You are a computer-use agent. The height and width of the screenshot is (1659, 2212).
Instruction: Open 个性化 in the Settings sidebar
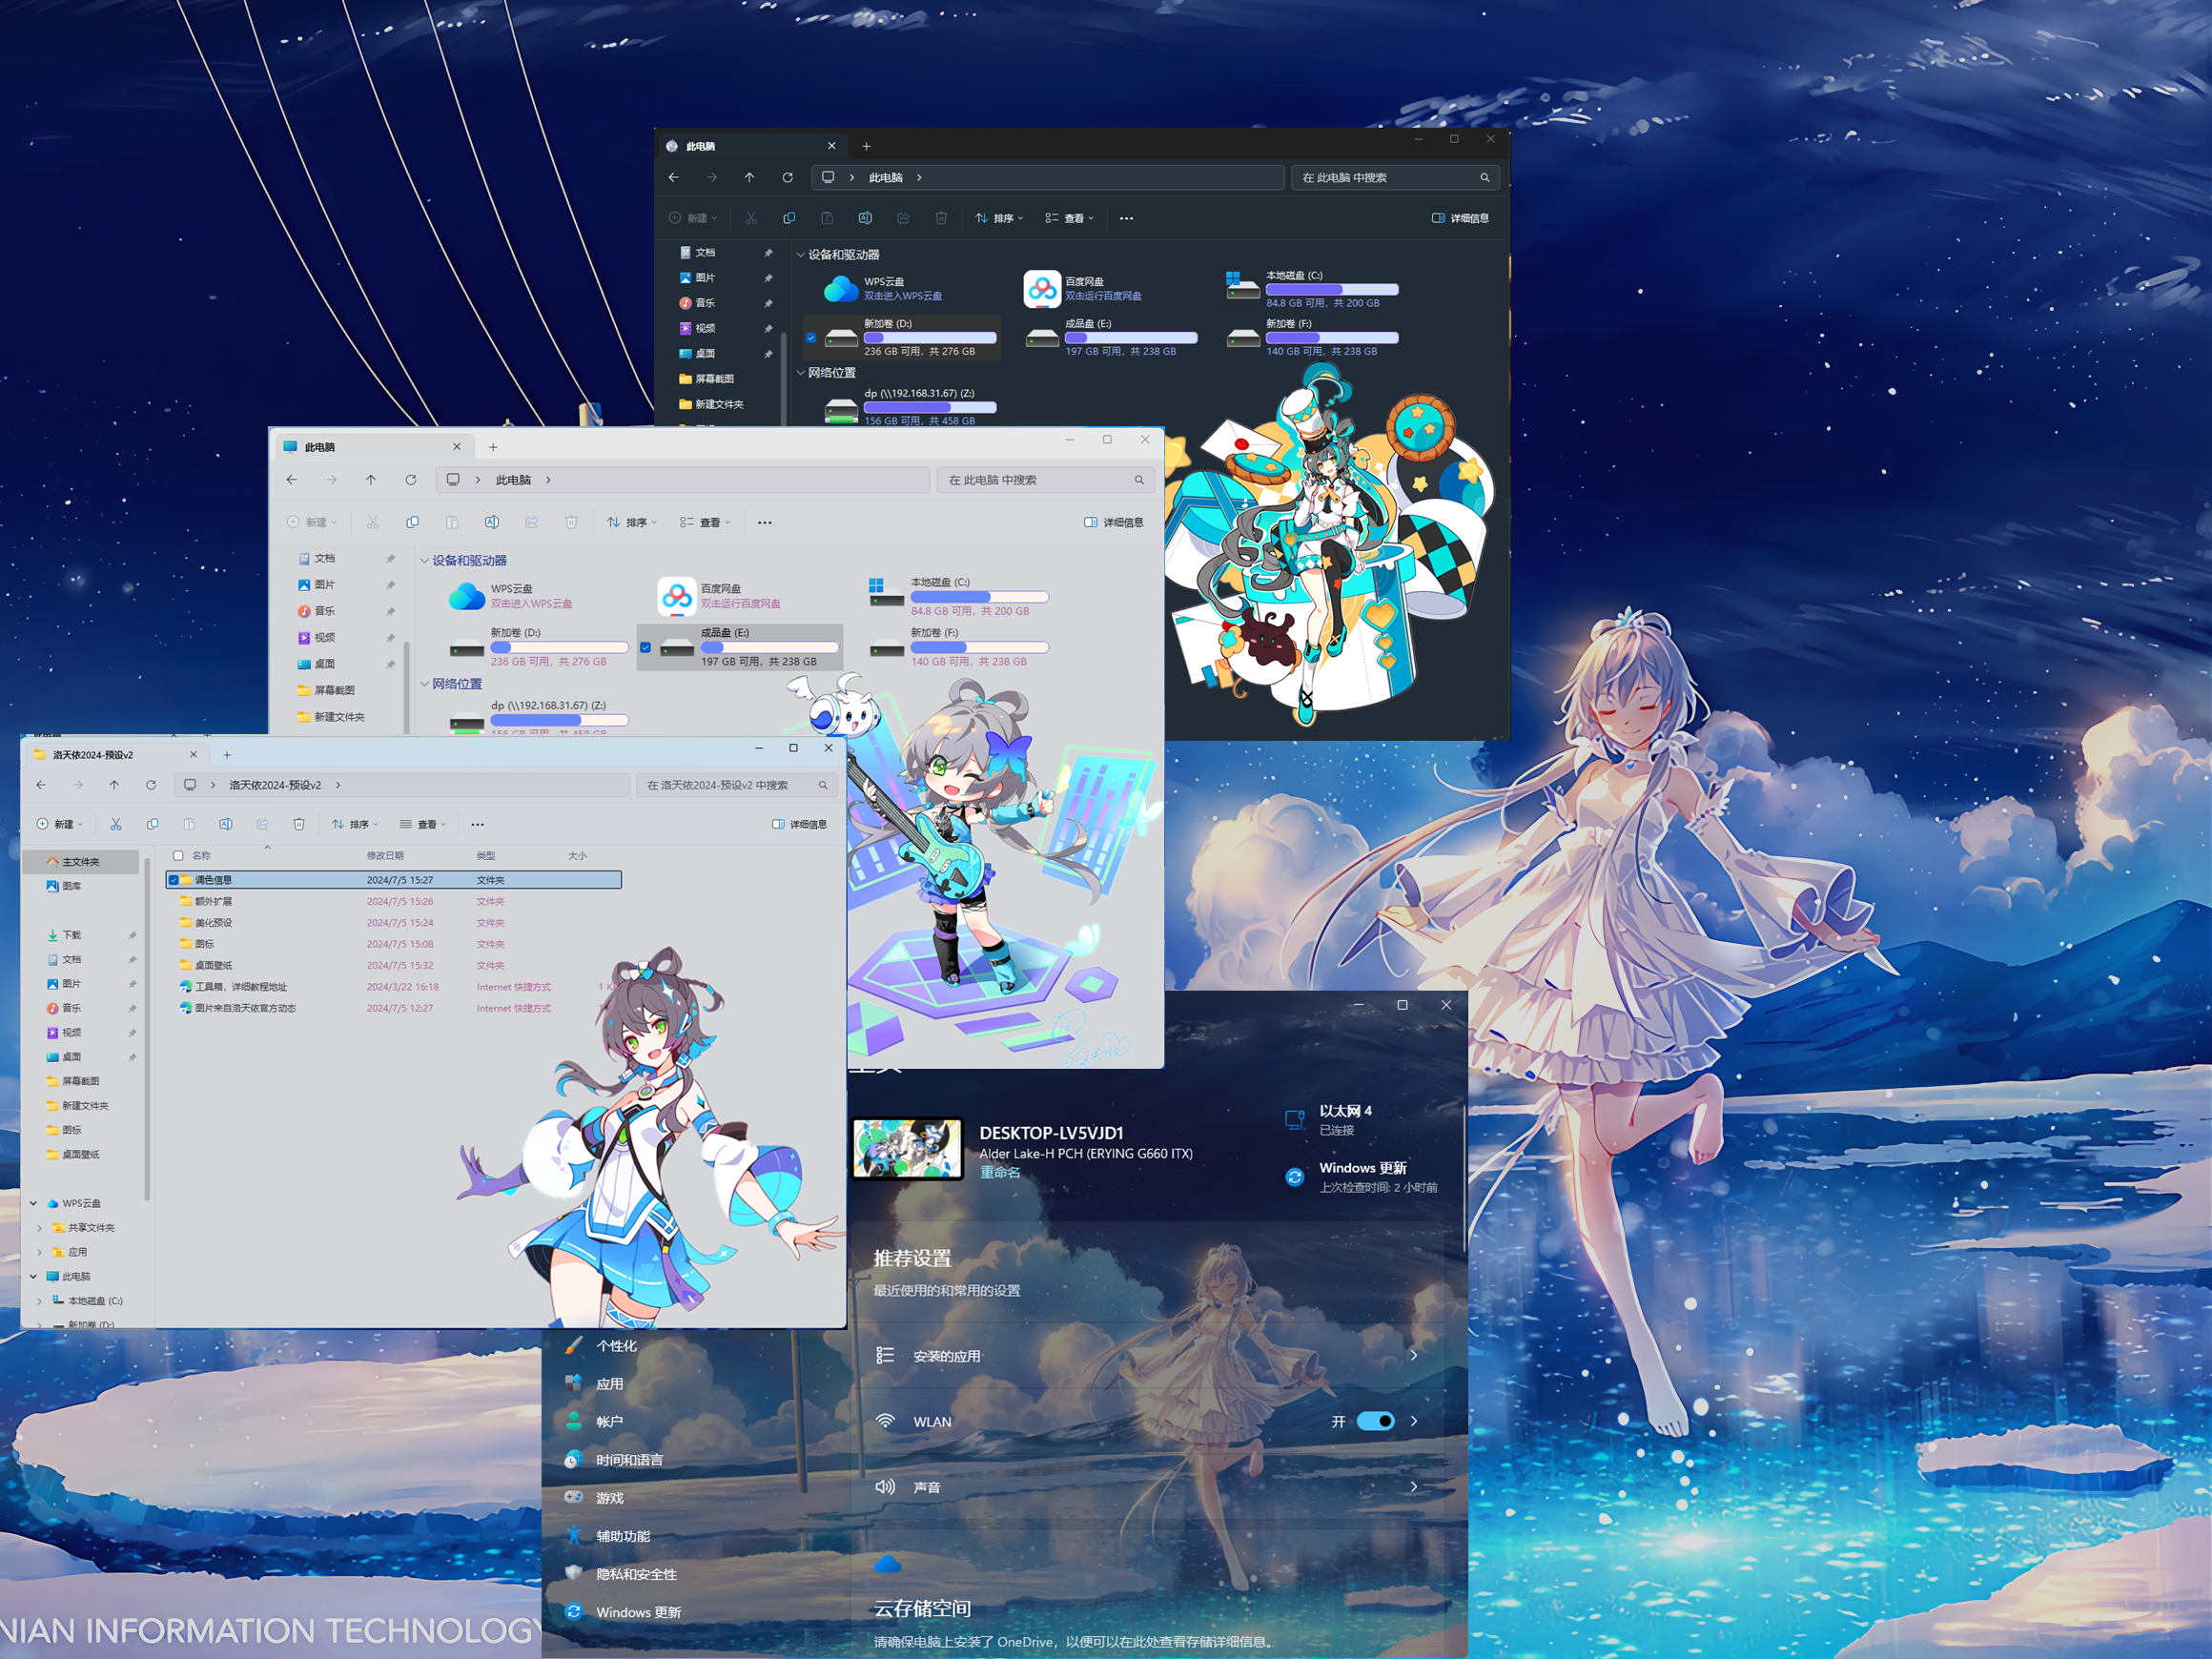616,1346
